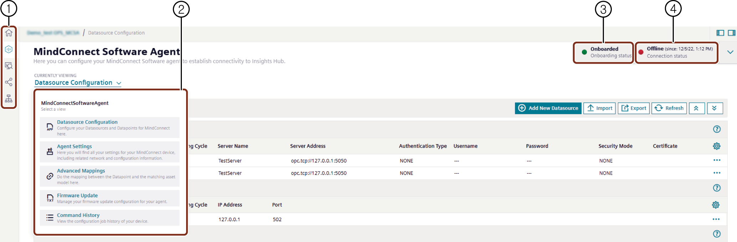Click the Refresh button
Screen dimensions: 737x242
click(x=669, y=108)
